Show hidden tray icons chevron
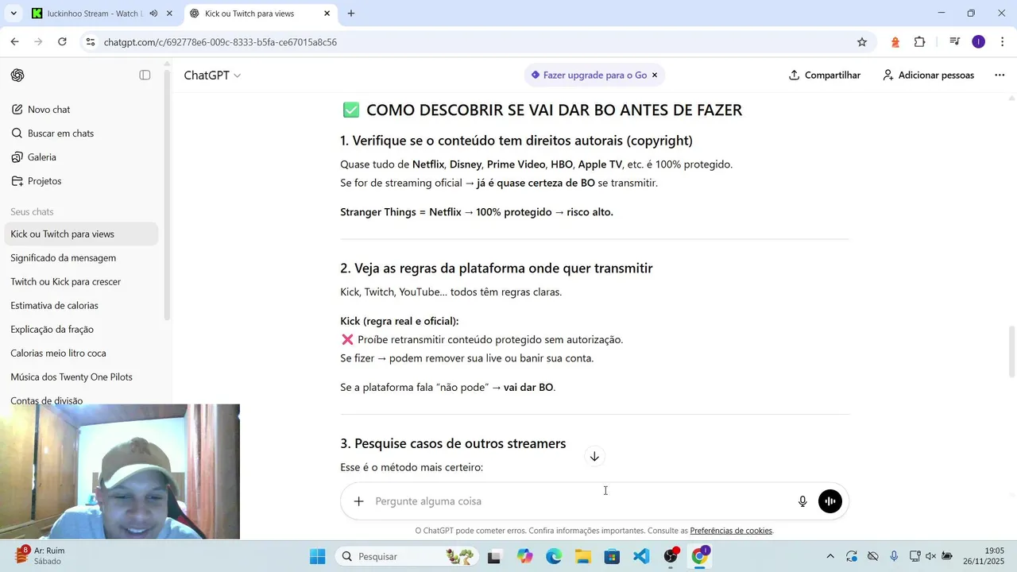 (830, 556)
